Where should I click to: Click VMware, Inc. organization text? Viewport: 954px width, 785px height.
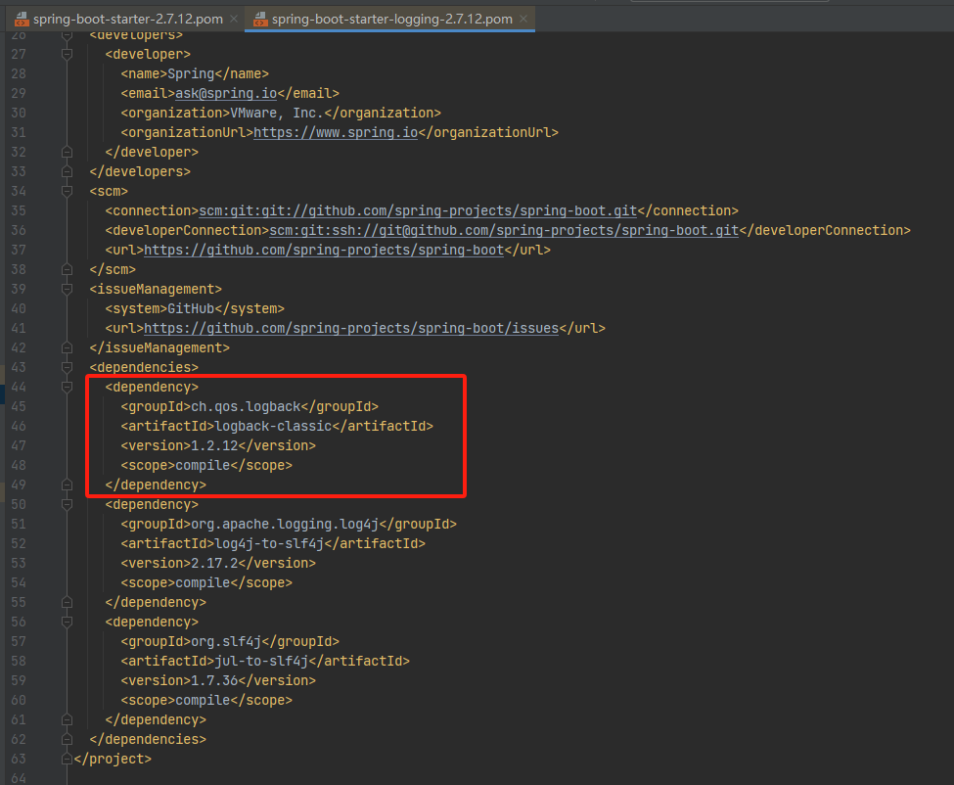(277, 113)
